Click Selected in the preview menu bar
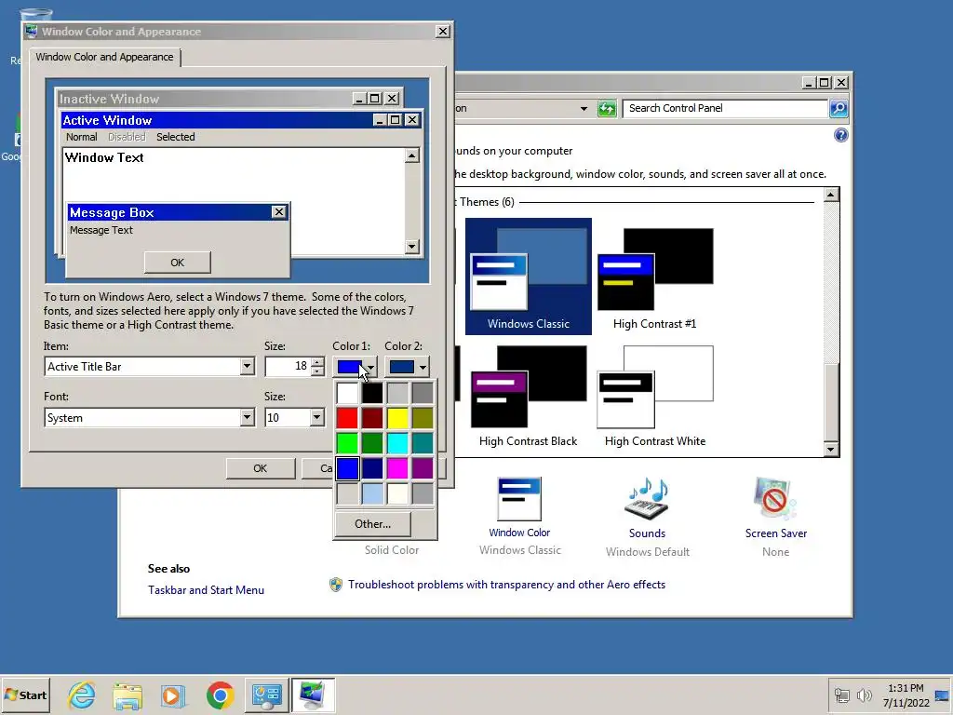 coord(176,137)
